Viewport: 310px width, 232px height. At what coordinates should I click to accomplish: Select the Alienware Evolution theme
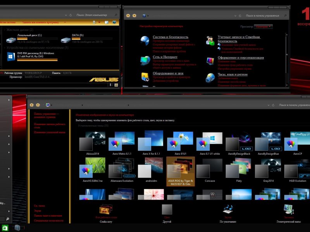[122, 170]
